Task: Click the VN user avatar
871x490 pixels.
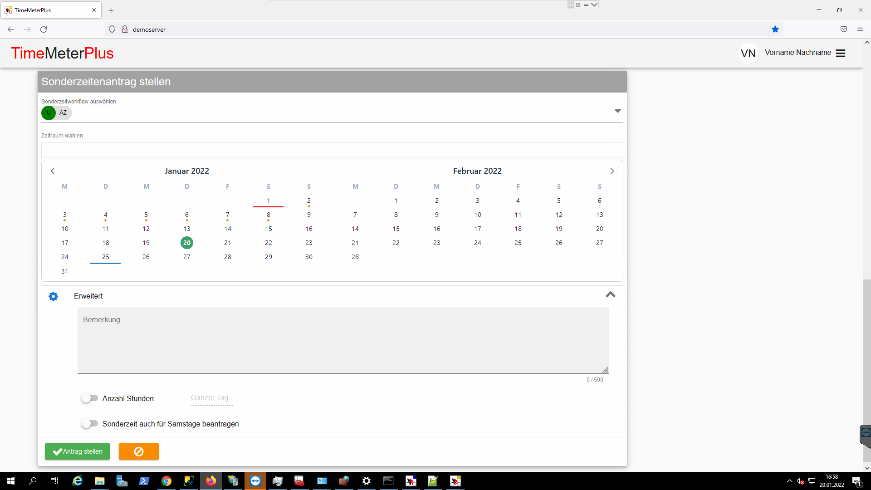Action: pyautogui.click(x=748, y=53)
